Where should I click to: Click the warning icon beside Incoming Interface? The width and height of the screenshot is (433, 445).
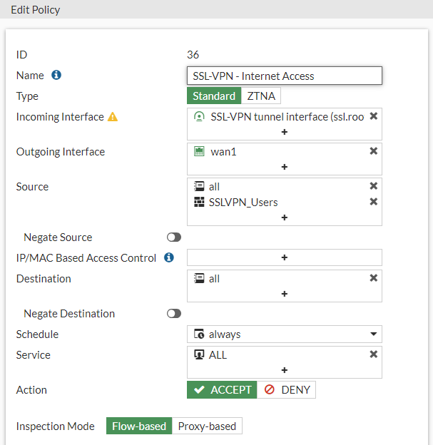pos(112,117)
